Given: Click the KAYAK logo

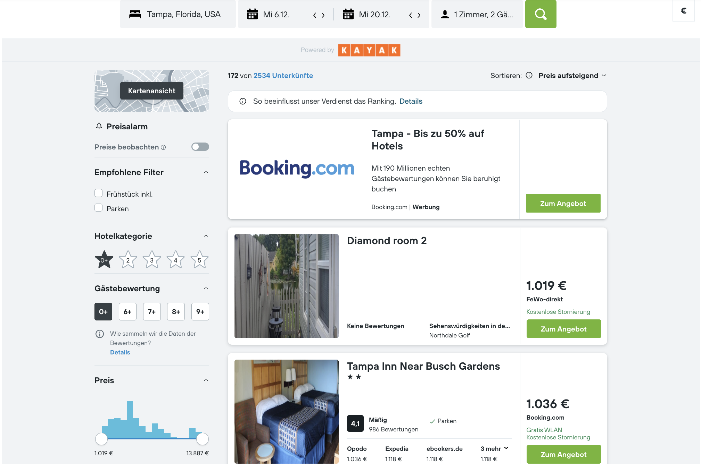Looking at the screenshot, I should (x=369, y=50).
